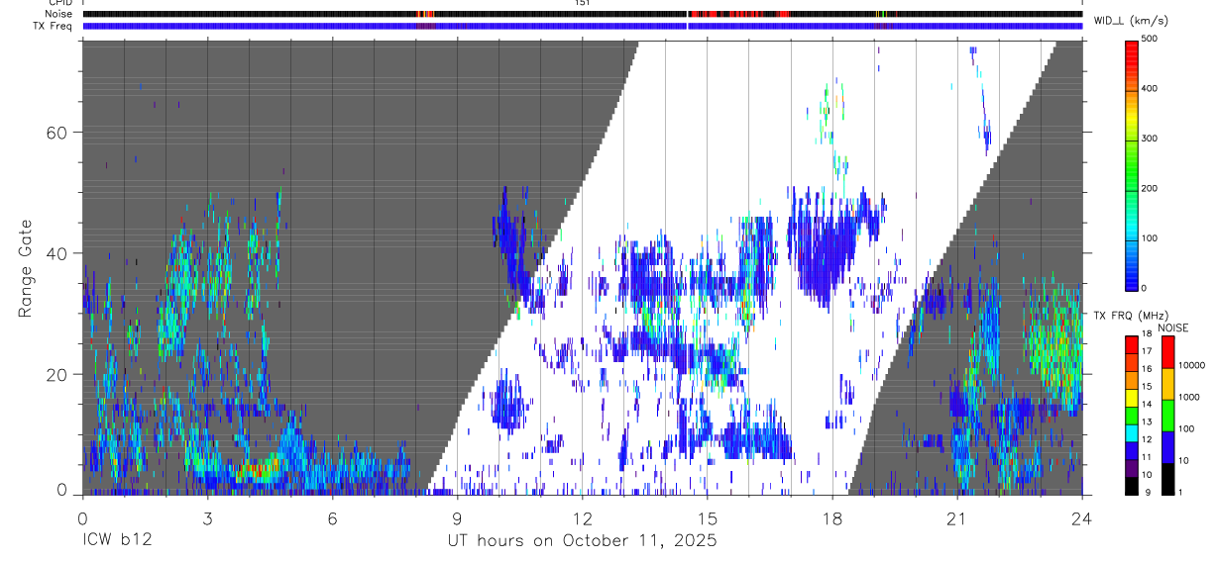Click the 500 tick on width colorbar

point(1150,40)
